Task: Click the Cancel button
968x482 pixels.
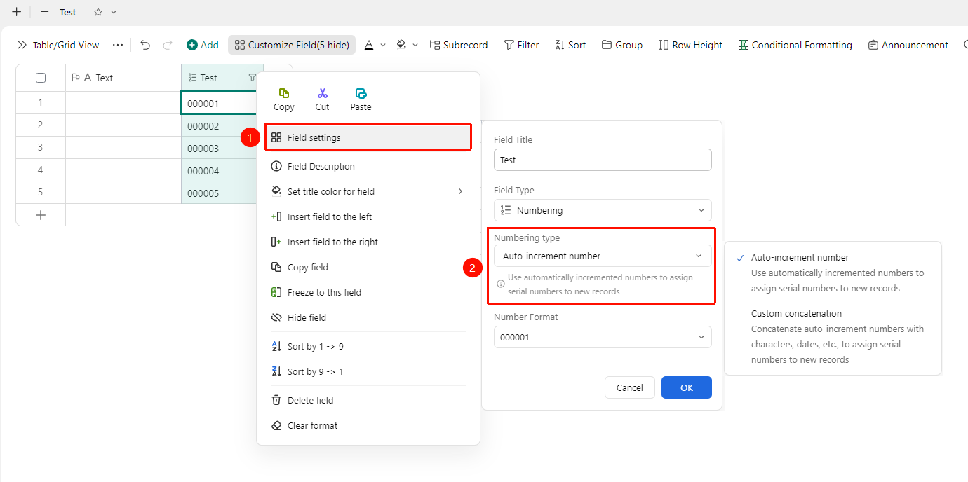Action: coord(630,387)
